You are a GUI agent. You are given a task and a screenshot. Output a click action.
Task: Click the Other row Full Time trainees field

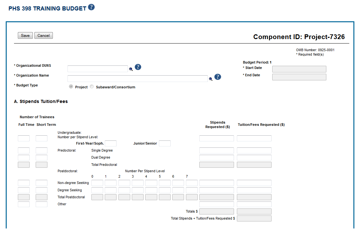(x=24, y=204)
